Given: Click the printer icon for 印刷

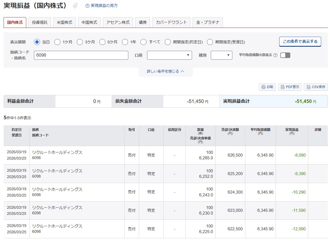Looking at the screenshot, I should pos(263,87).
